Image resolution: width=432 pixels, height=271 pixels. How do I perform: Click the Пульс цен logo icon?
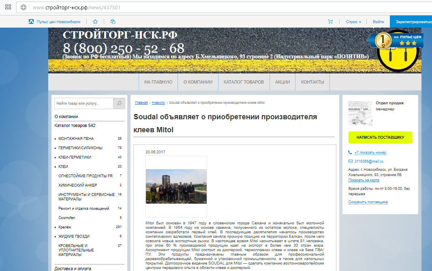pos(31,22)
